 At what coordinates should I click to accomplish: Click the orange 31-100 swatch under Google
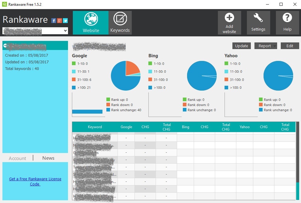click(x=74, y=79)
